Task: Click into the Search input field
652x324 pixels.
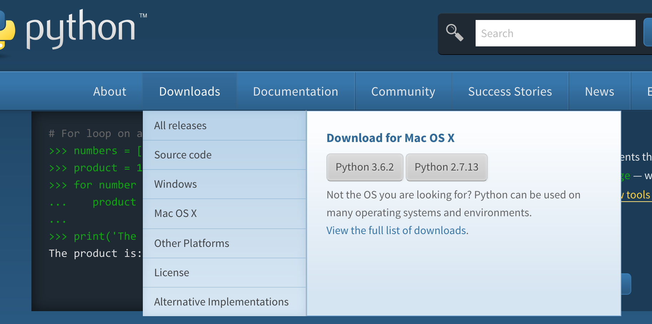Action: click(555, 33)
